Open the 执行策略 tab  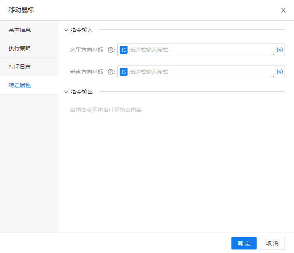tap(20, 48)
